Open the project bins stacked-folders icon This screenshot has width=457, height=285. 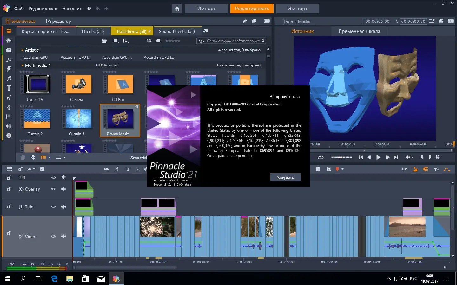(x=9, y=50)
